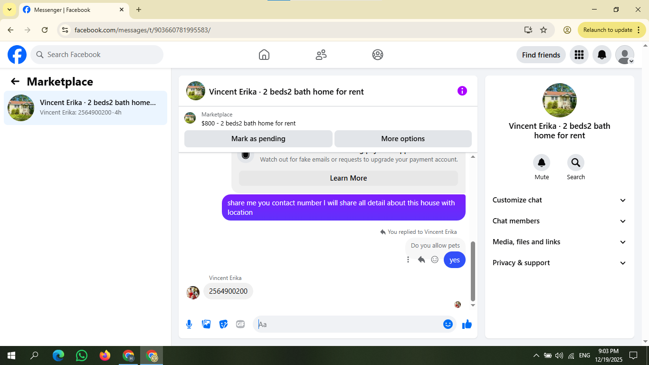Click the chat title 'Vincent Erika · 2 beds2 bath home for rent'
649x365 pixels.
[286, 92]
